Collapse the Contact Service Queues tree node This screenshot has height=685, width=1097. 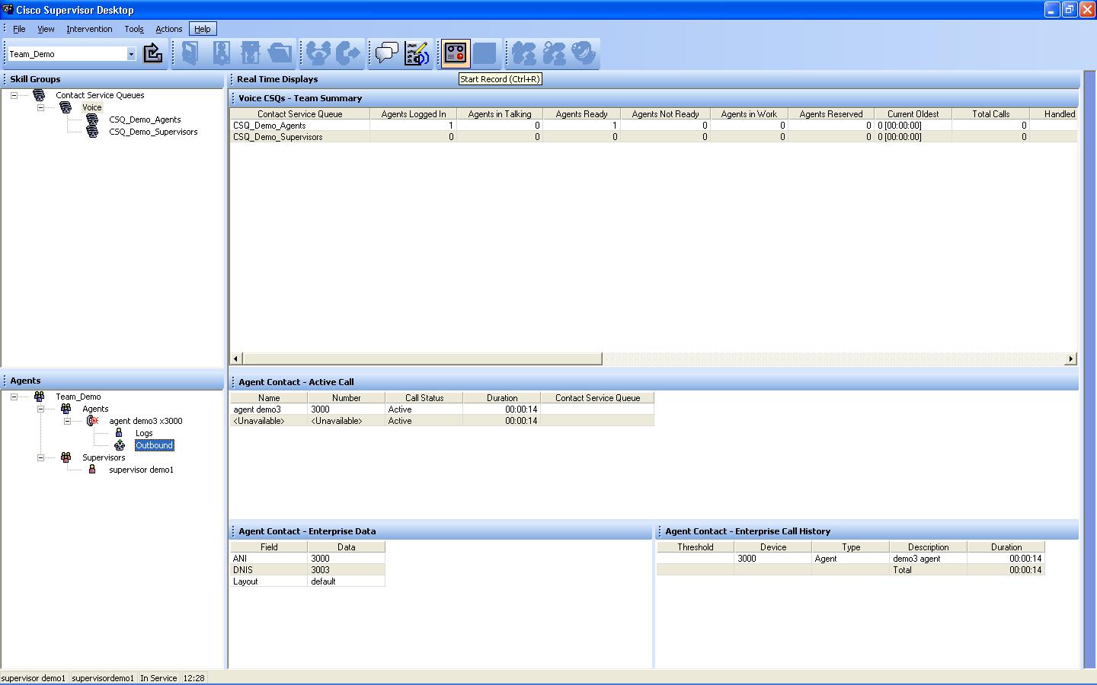pyautogui.click(x=14, y=95)
